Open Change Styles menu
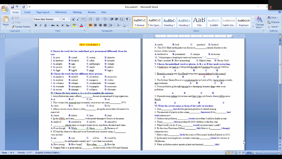 pyautogui.click(x=259, y=22)
